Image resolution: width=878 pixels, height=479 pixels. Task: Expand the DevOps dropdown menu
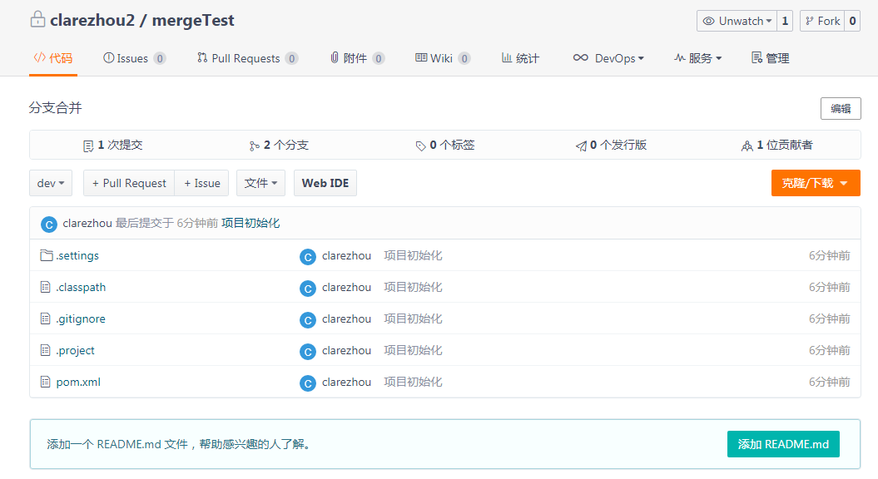(x=608, y=58)
